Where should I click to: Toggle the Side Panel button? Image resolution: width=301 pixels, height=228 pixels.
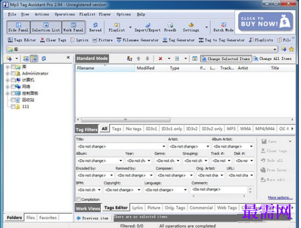[18, 27]
